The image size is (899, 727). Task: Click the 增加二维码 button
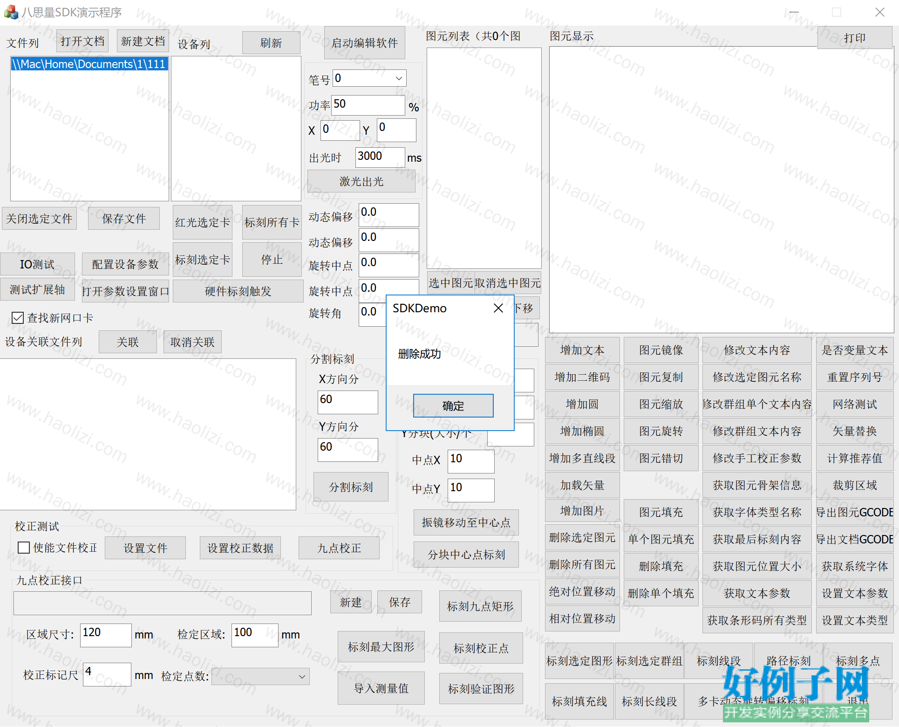click(x=582, y=377)
